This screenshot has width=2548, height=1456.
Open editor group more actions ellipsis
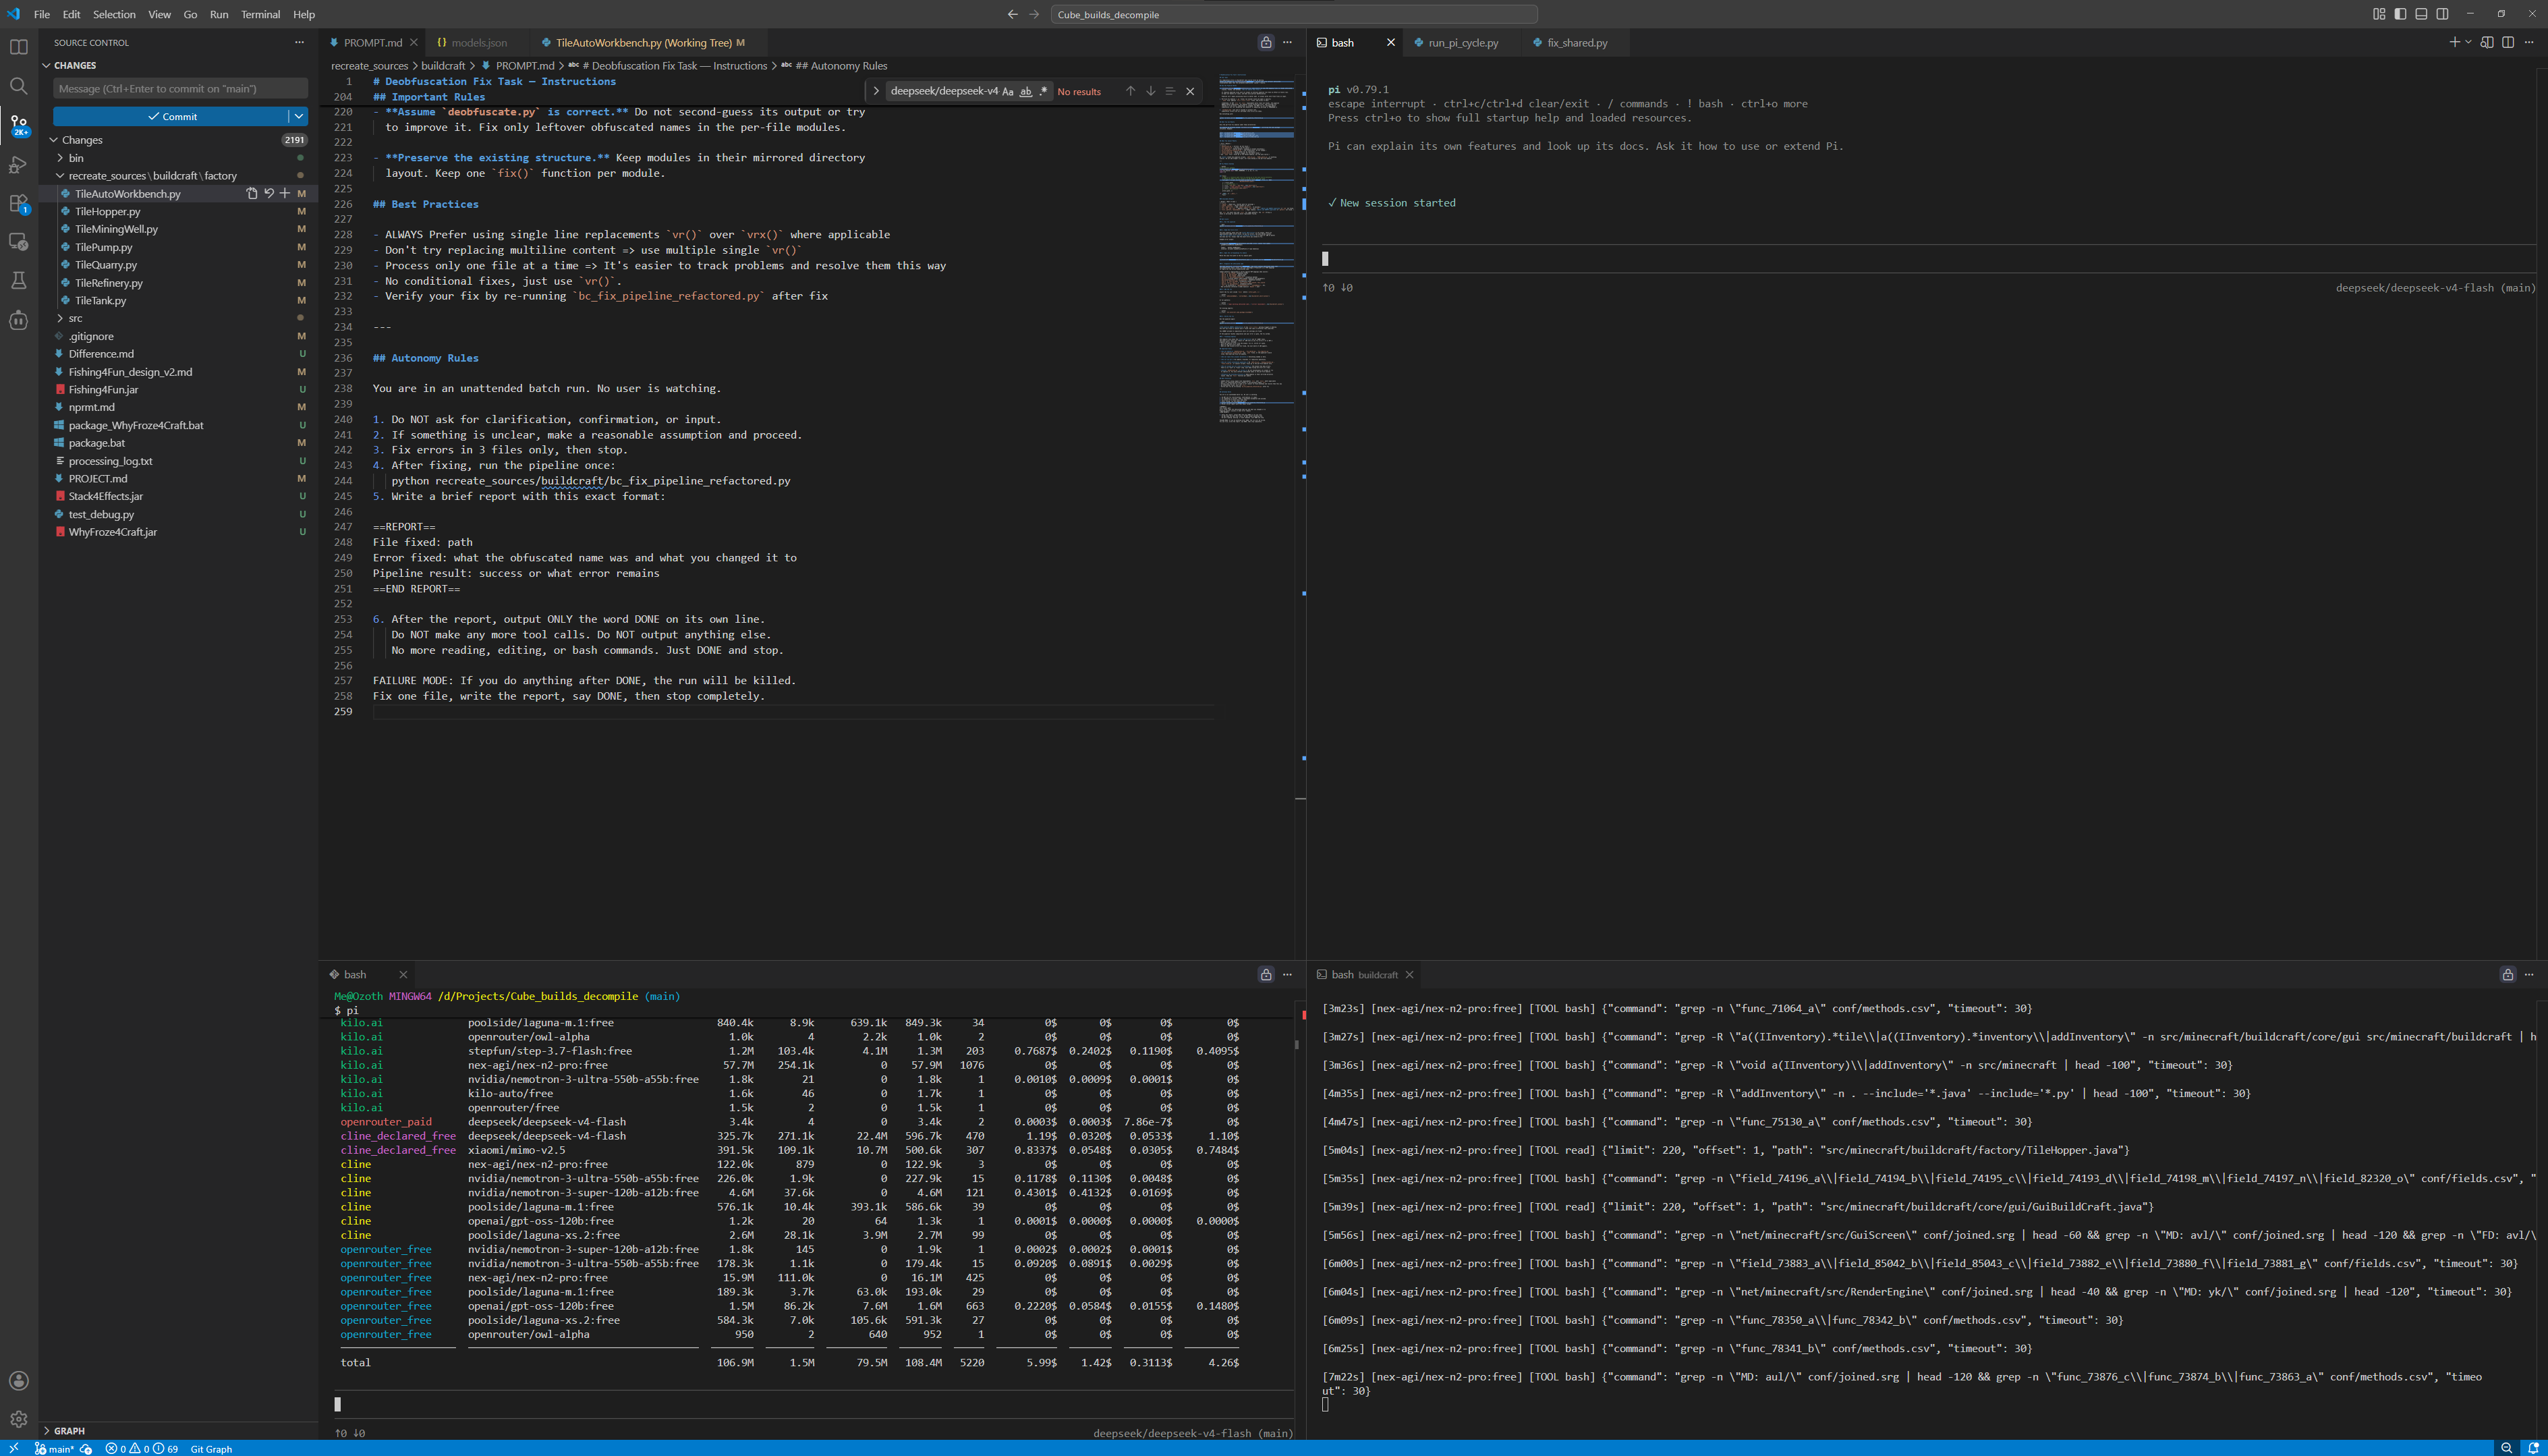[1288, 43]
